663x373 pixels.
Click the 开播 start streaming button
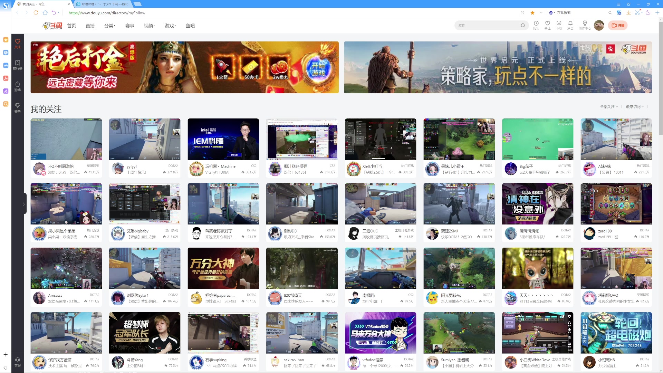pyautogui.click(x=618, y=26)
